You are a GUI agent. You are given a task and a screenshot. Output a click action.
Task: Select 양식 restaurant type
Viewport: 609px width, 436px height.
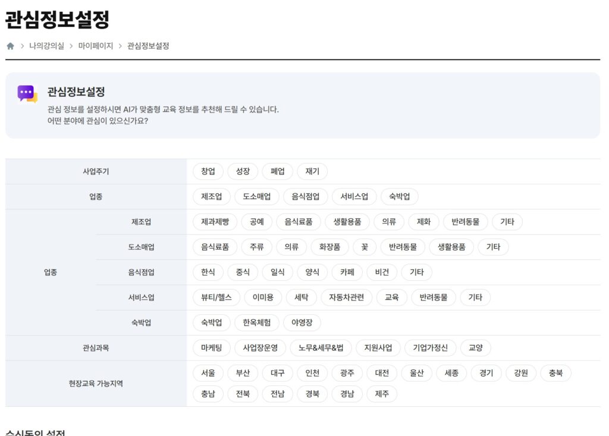[x=312, y=272]
